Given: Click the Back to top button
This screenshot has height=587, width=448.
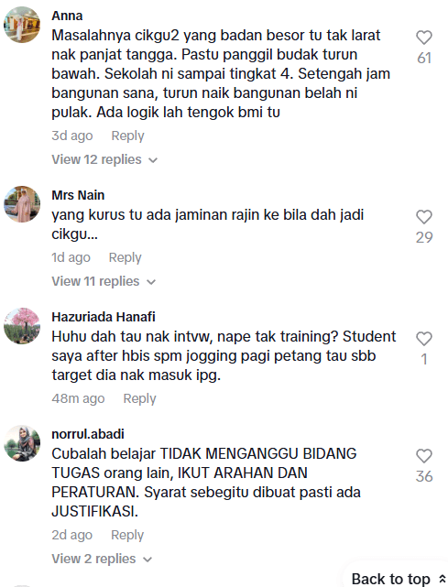Looking at the screenshot, I should click(x=399, y=579).
